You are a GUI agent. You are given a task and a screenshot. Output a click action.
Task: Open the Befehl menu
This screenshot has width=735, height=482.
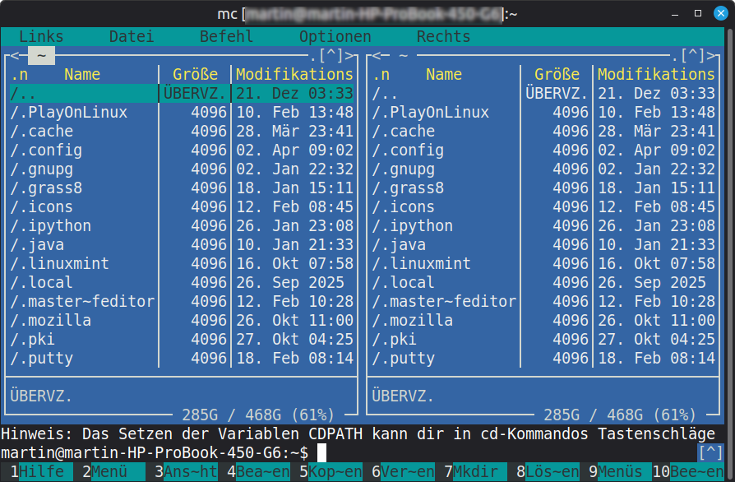coord(227,37)
